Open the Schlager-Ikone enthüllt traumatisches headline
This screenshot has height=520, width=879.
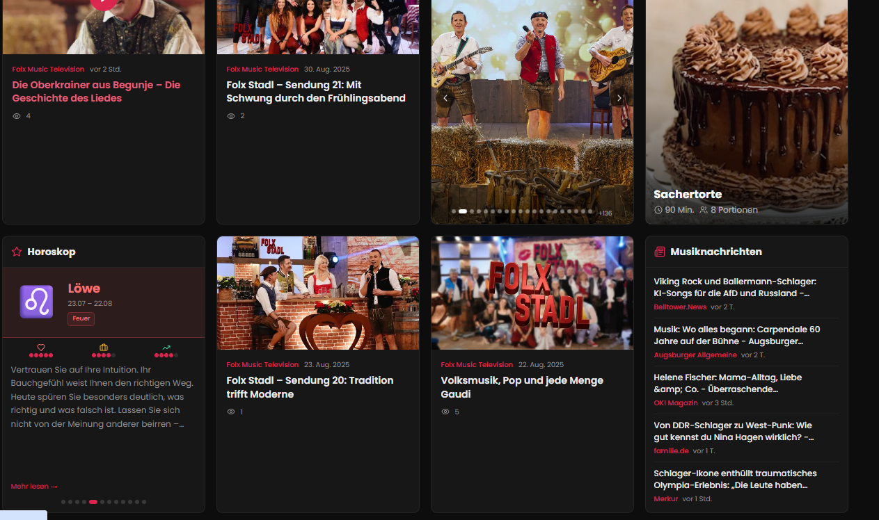(x=735, y=479)
